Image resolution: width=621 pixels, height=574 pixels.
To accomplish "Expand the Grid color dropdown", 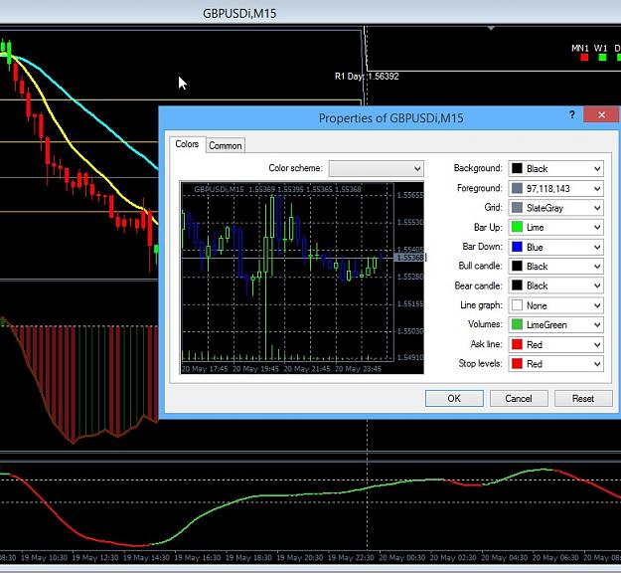I will (556, 208).
